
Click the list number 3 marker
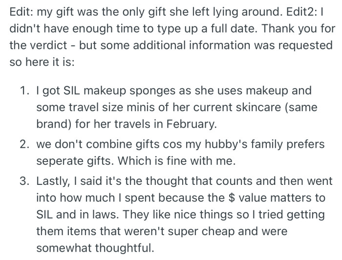coord(24,180)
